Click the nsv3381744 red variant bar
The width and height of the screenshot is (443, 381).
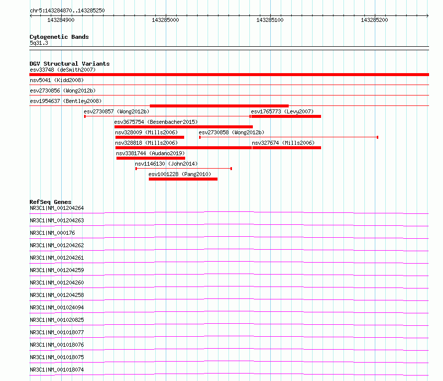tap(151, 158)
